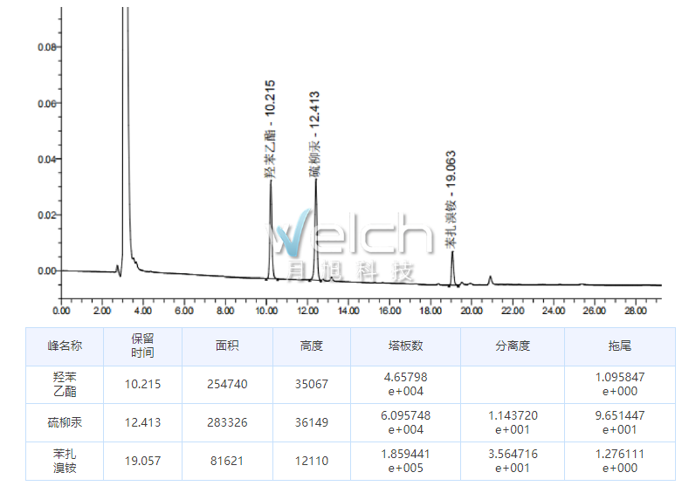The height and width of the screenshot is (486, 682).
Task: Select the 保留时间 column header
Action: click(x=142, y=346)
